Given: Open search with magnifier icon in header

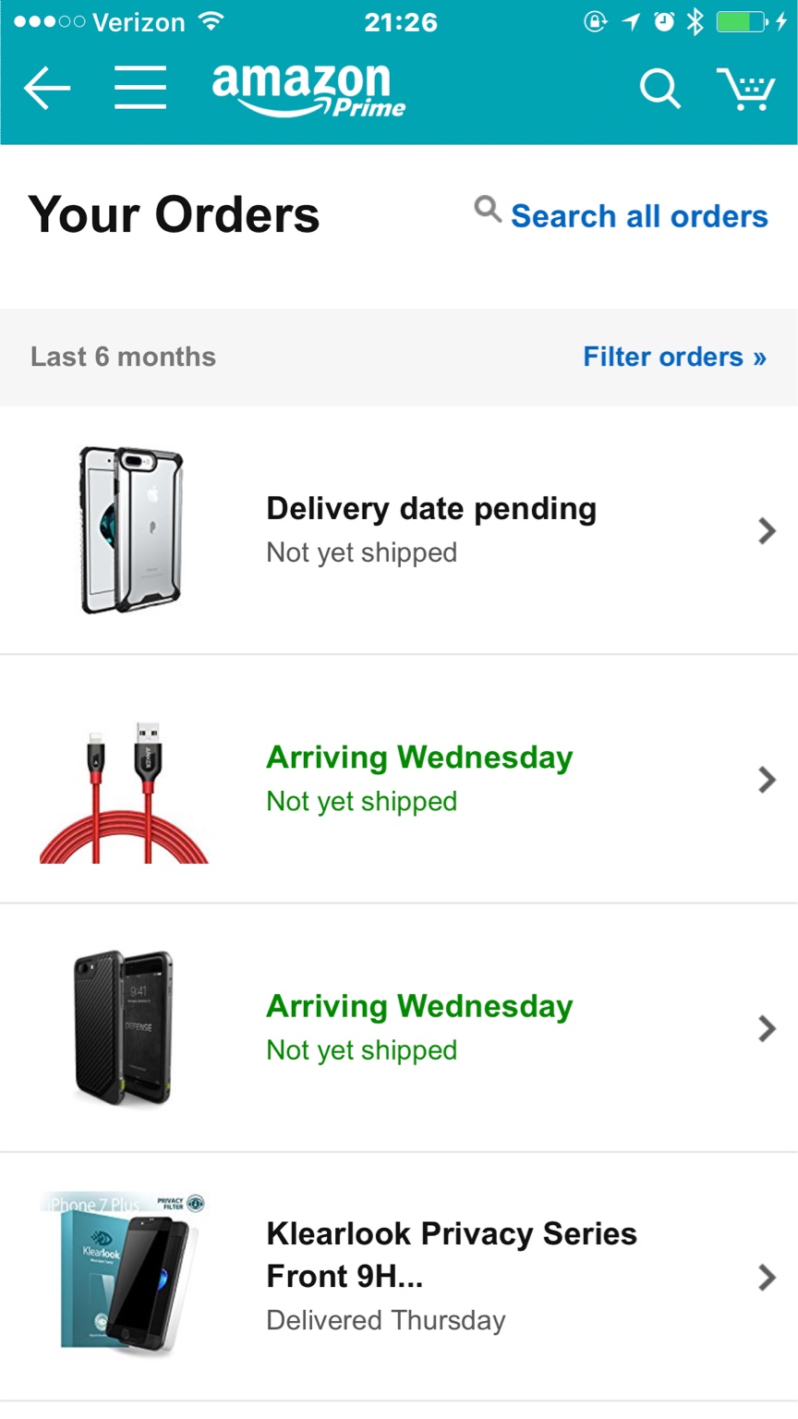Looking at the screenshot, I should [659, 89].
